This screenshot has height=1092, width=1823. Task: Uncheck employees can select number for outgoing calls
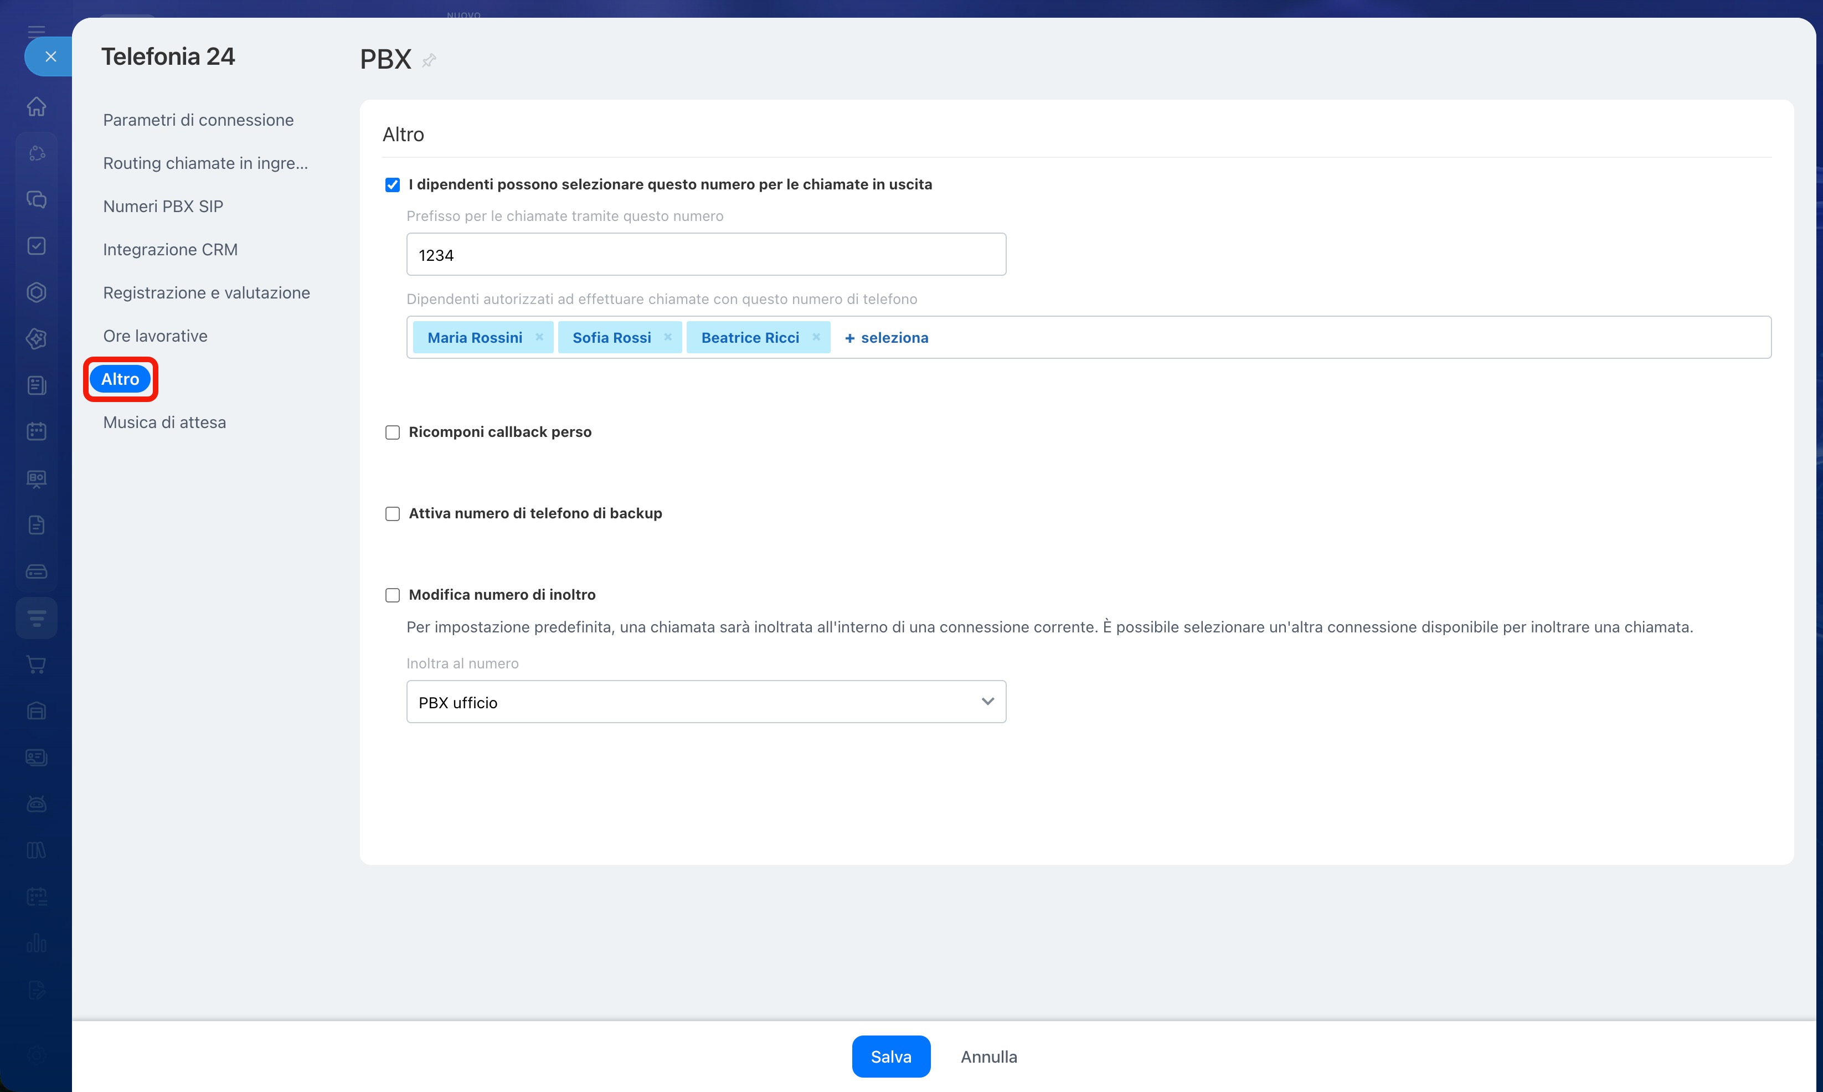(392, 185)
